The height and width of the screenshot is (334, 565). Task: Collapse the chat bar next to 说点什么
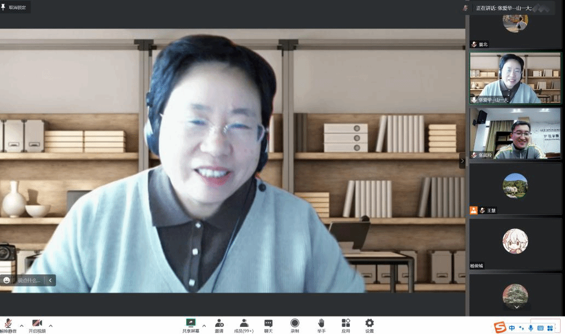coord(50,280)
